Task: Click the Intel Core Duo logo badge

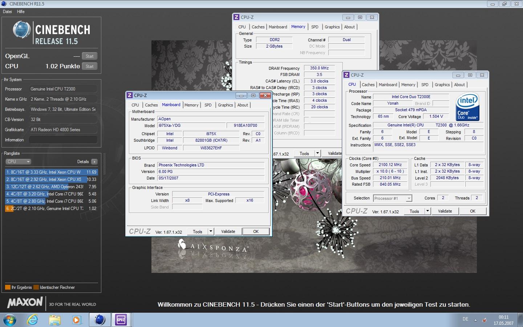Action: (468, 107)
